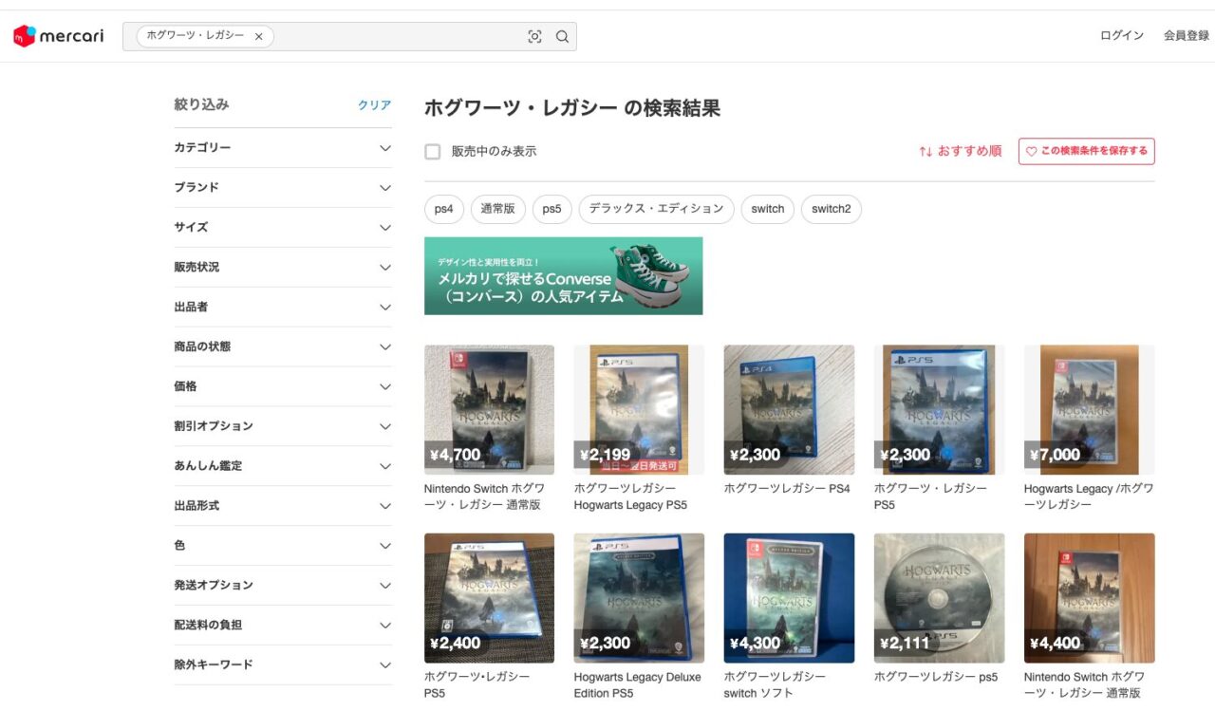The image size is (1215, 711).
Task: Click the ログイン link
Action: (1121, 36)
